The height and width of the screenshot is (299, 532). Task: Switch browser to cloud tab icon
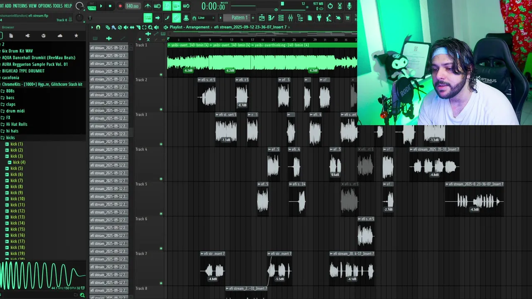point(60,36)
